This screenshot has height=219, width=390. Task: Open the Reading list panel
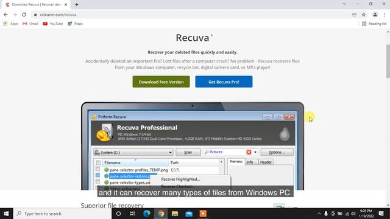pos(374,24)
